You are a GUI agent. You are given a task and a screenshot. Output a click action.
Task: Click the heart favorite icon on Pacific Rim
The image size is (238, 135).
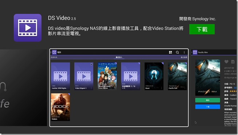226,62
